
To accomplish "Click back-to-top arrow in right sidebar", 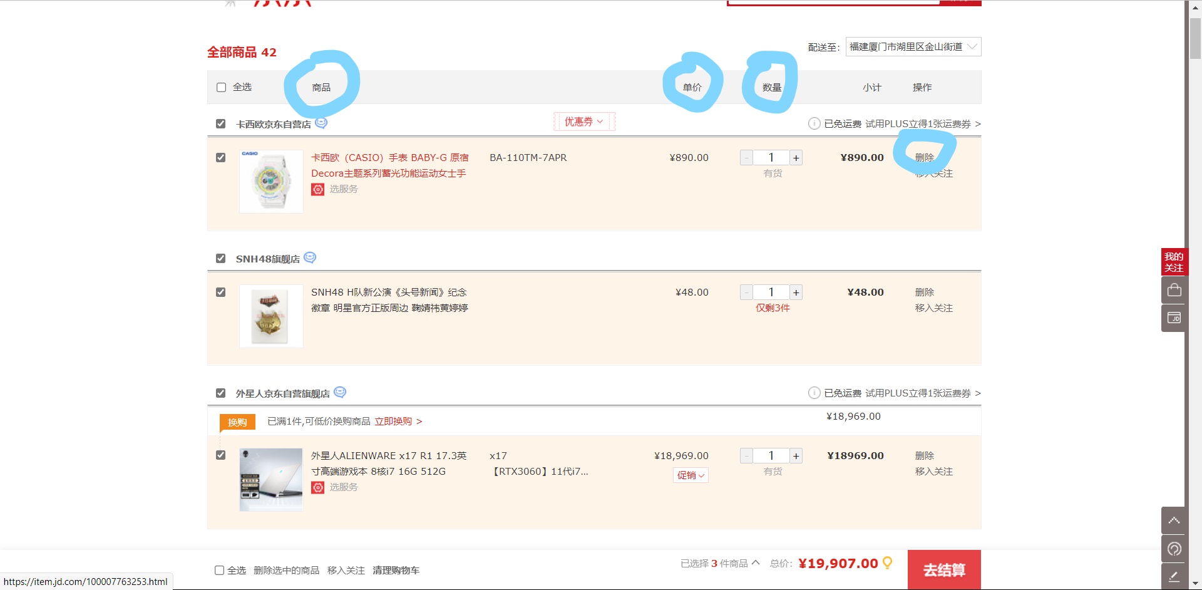I will [1174, 520].
